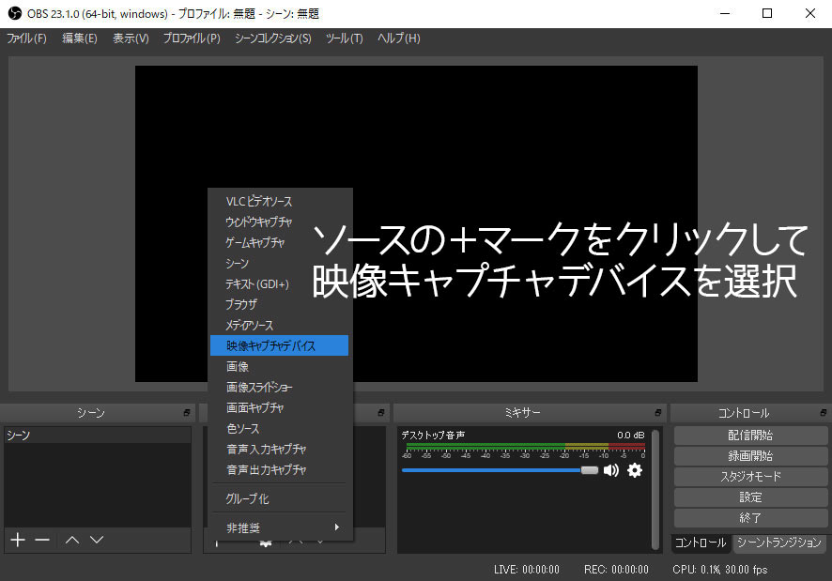Choose ゲームキャプチャ source
Screen dimensions: 832x581
279,242
